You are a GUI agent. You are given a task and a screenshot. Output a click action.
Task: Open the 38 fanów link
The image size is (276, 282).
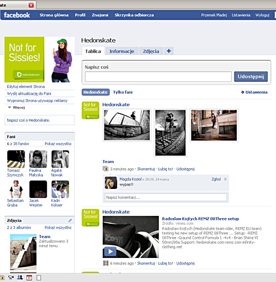[x=21, y=144]
